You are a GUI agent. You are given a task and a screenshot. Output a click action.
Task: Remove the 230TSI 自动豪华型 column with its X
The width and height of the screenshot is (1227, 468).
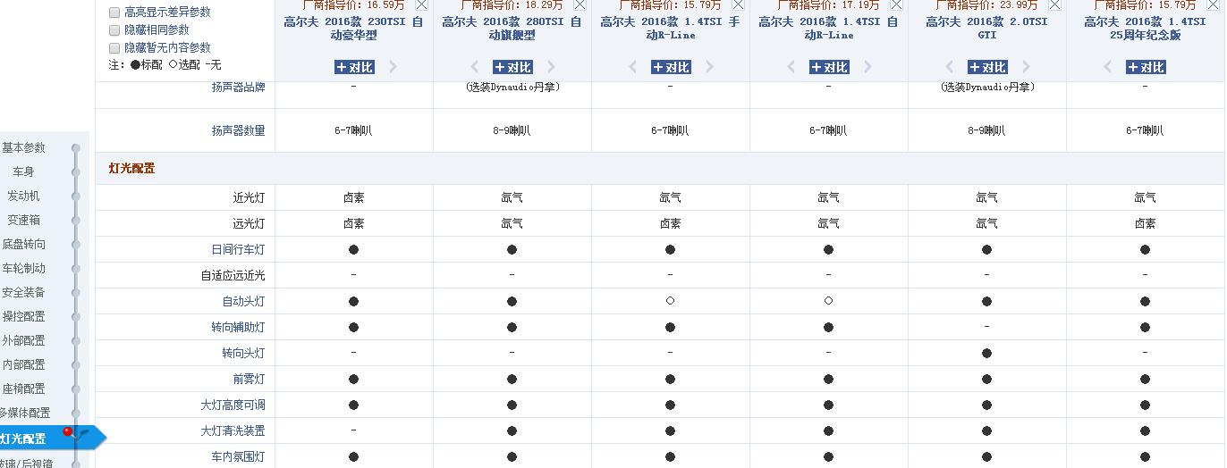coord(421,4)
